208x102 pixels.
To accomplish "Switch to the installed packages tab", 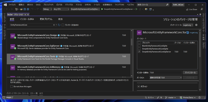I will tap(27, 19).
